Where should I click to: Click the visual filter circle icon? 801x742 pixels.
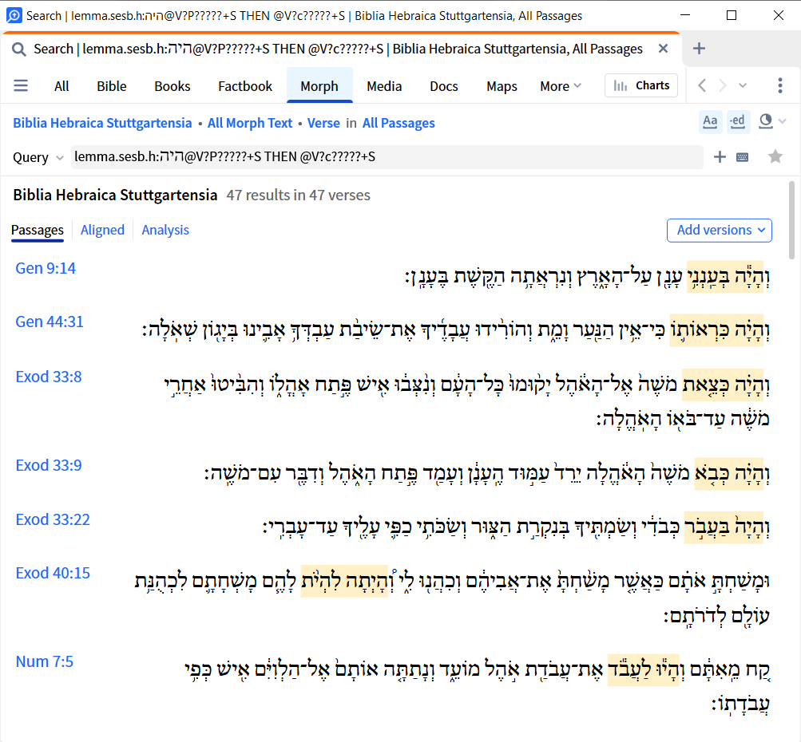pyautogui.click(x=765, y=121)
